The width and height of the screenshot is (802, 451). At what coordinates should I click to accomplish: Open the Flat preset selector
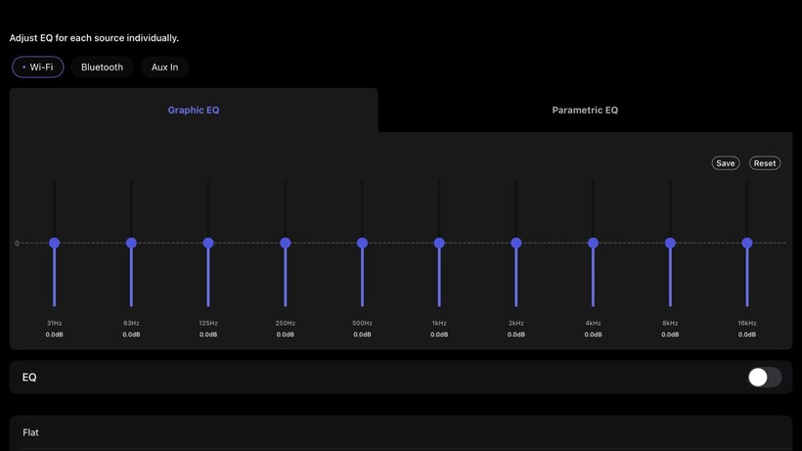tap(401, 432)
